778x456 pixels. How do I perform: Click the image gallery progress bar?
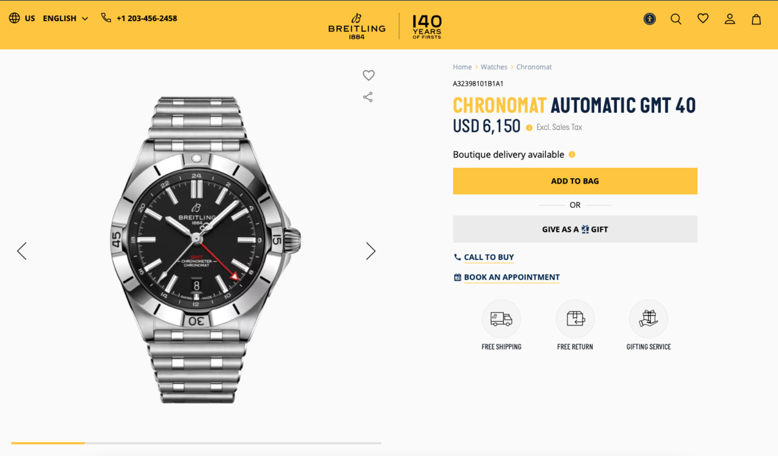(196, 443)
